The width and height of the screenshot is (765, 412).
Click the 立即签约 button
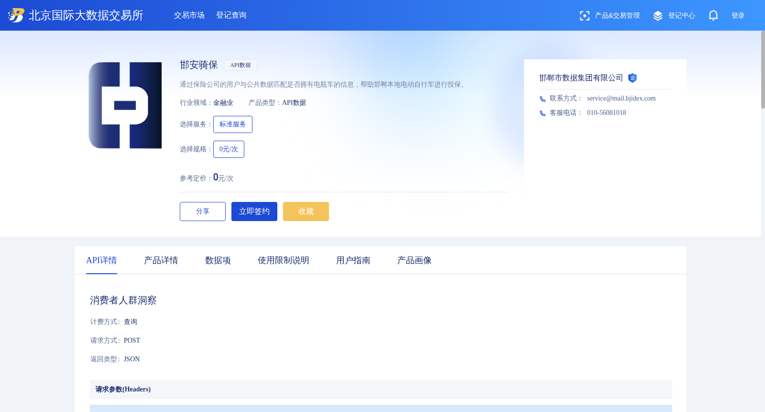(254, 212)
